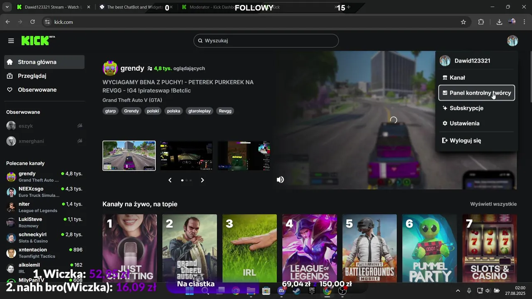
Task: Click the gtaroleplay tag
Action: [x=199, y=111]
